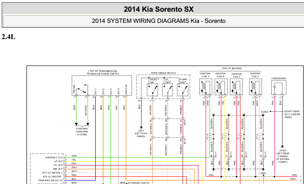Click the 'TRAN RNG SW SIG S1' pin label

coord(50,180)
